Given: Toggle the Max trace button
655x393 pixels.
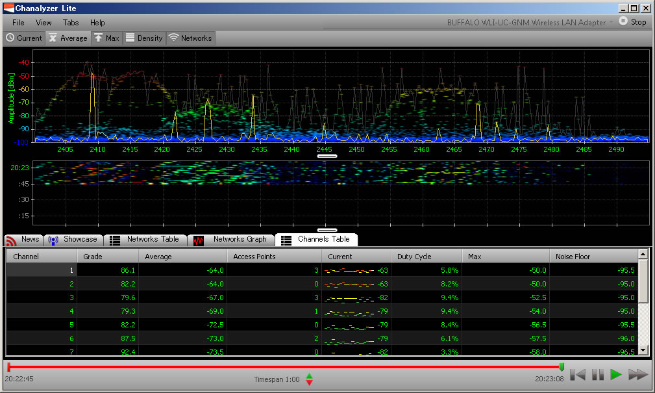Looking at the screenshot, I should click(x=106, y=38).
